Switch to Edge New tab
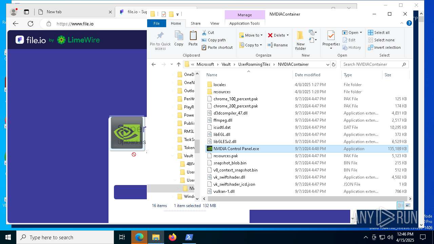Screen dimensions: 434x244 click(75, 12)
